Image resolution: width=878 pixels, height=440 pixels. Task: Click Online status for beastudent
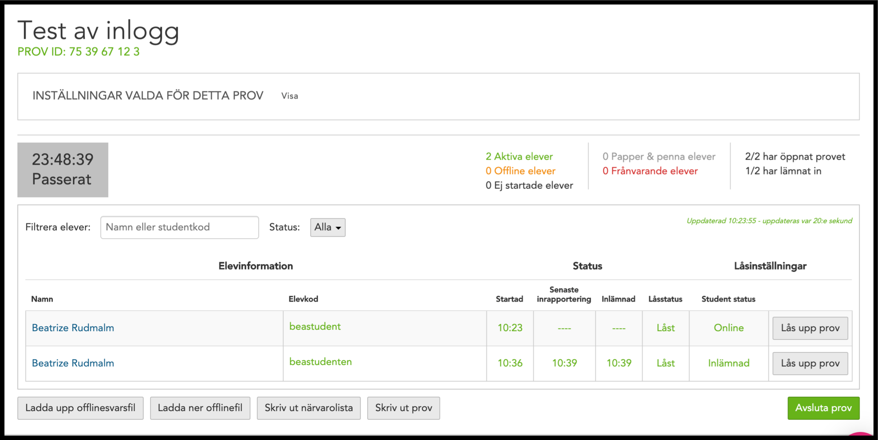click(x=729, y=328)
